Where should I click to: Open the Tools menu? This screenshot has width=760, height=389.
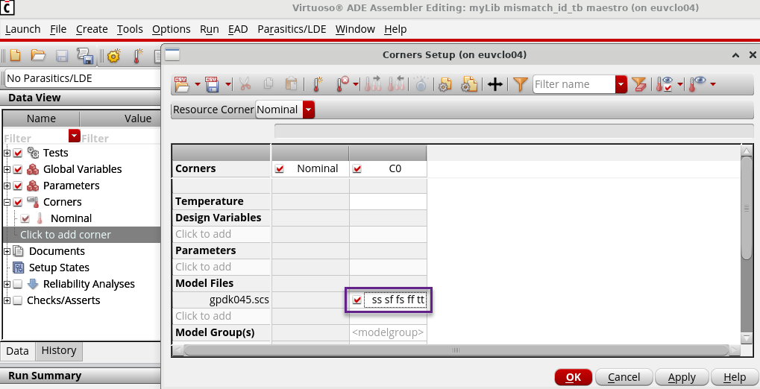(130, 29)
